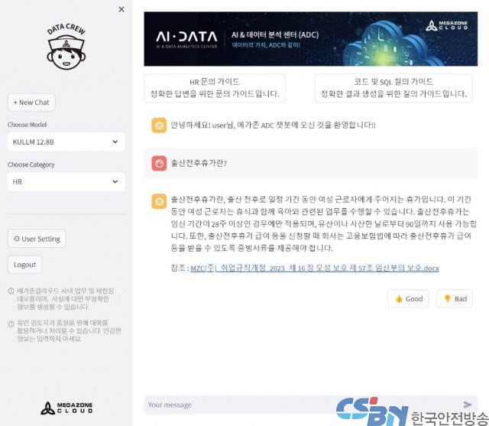Open the Choose Model dropdown showing KULLM 12.8B
The width and height of the screenshot is (489, 426).
66,142
